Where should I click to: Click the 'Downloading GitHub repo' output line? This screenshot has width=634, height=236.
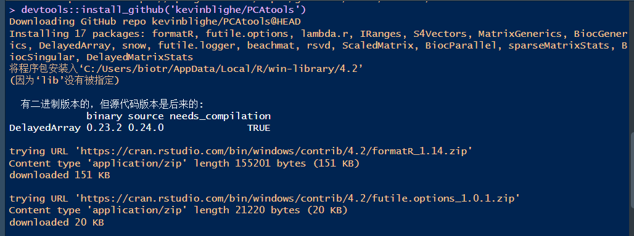pyautogui.click(x=155, y=22)
